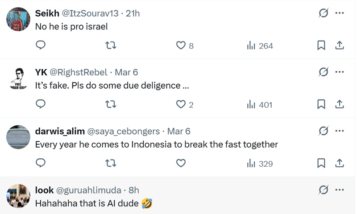Open more options on YK's tweet
This screenshot has width=357, height=214.
pos(340,72)
